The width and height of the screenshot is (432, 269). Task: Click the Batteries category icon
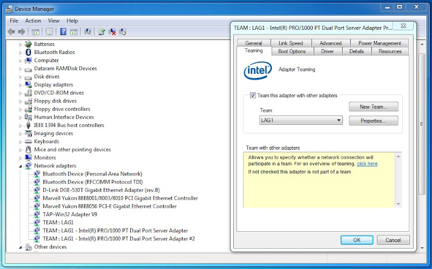(28, 44)
